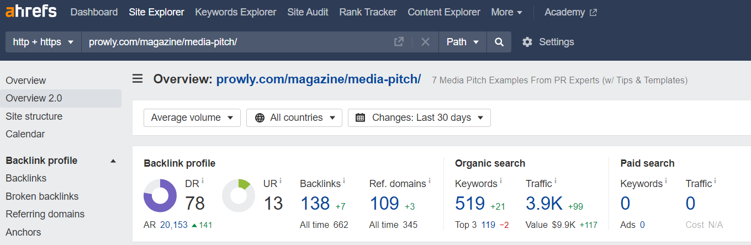Open the Path mode dropdown

tap(463, 42)
